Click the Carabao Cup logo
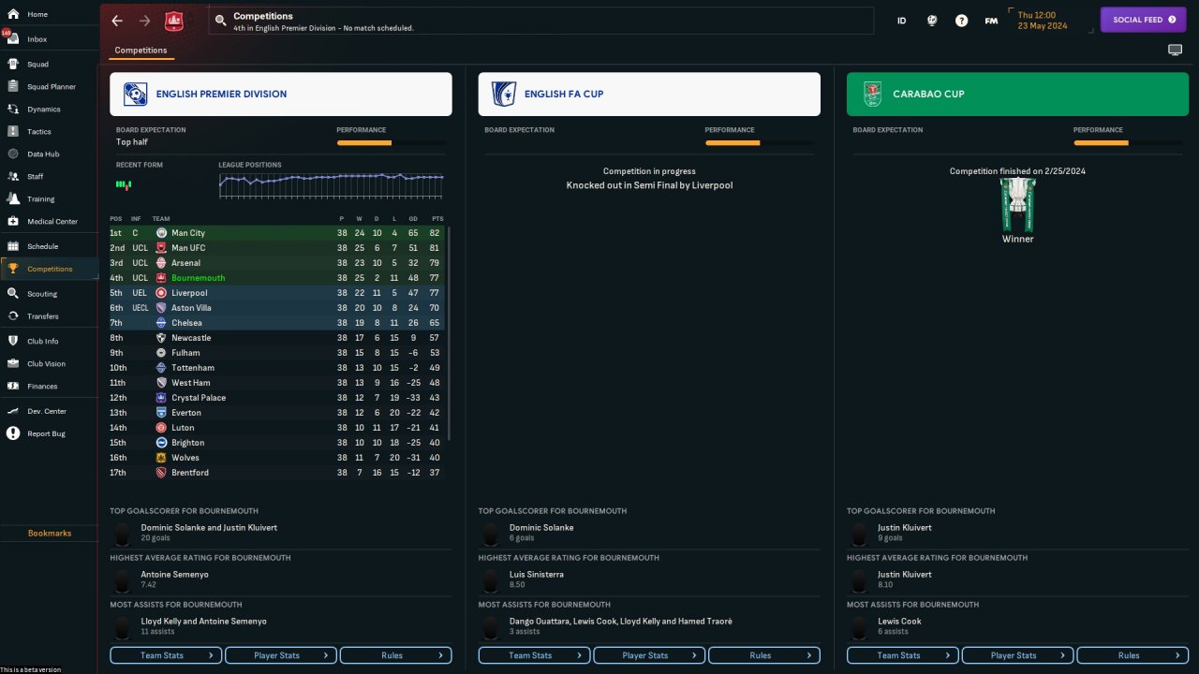 click(872, 94)
